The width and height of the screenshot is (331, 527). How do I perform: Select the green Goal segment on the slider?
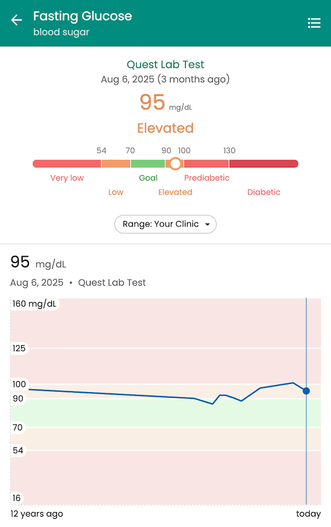point(148,164)
